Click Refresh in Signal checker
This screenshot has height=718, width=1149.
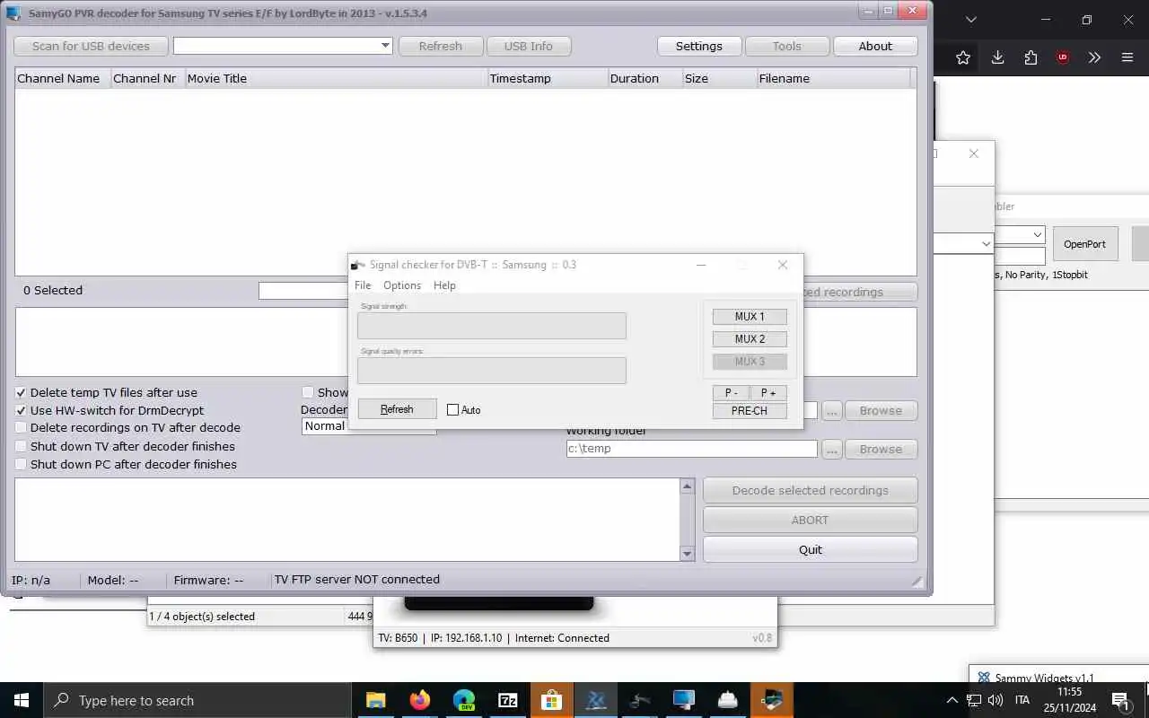(x=397, y=409)
